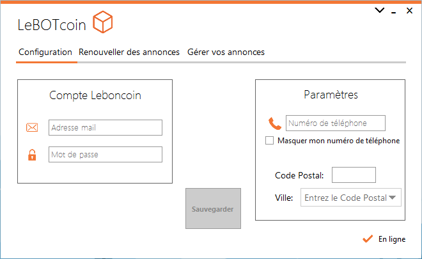422x259 pixels.
Task: Focus the Mot de passe field
Action: click(x=105, y=155)
